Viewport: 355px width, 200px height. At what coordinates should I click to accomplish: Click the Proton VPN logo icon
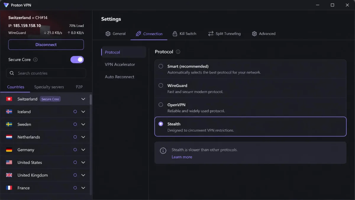[6, 5]
